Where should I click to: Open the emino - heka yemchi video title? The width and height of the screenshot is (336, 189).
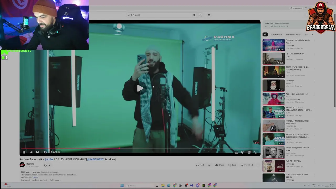297,149
